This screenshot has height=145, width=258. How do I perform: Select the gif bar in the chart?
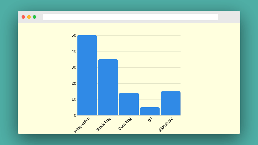click(150, 111)
